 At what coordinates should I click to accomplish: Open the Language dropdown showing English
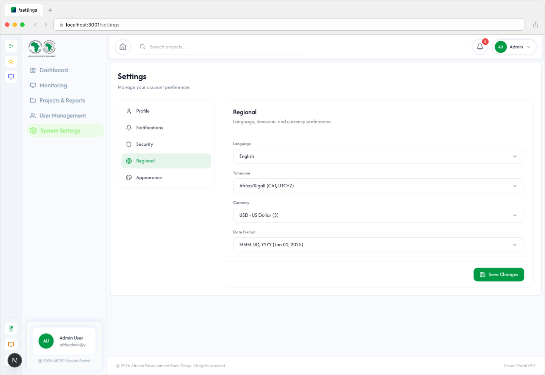click(378, 156)
